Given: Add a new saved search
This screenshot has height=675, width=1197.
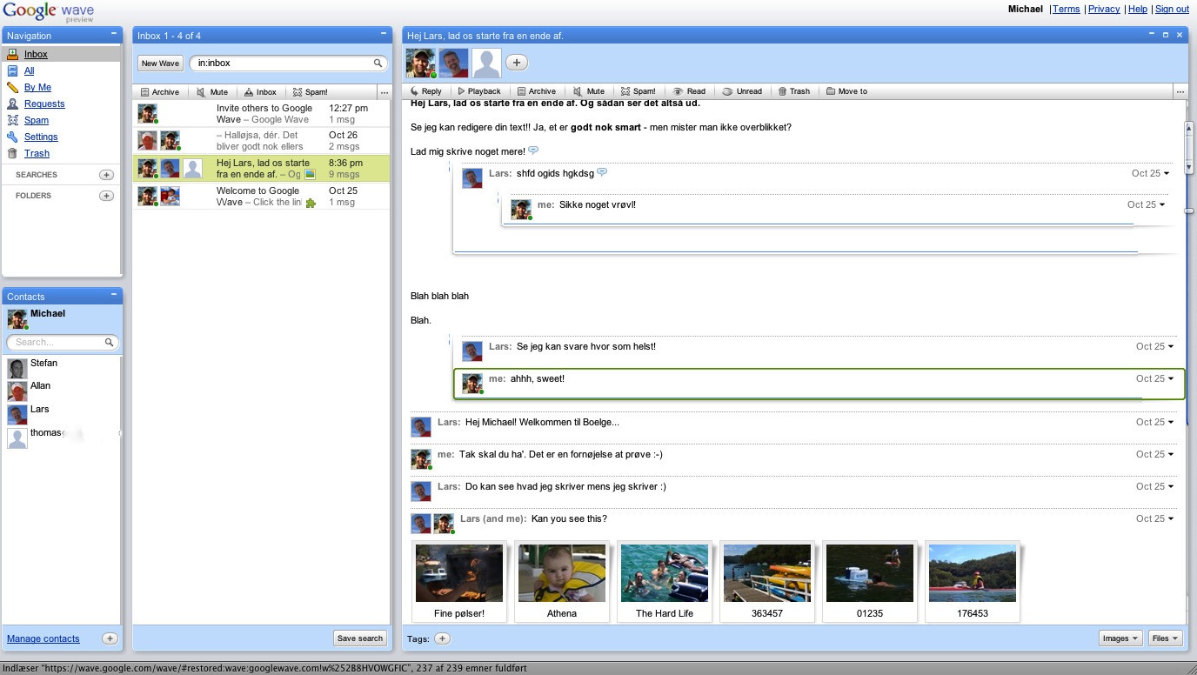Looking at the screenshot, I should point(106,175).
